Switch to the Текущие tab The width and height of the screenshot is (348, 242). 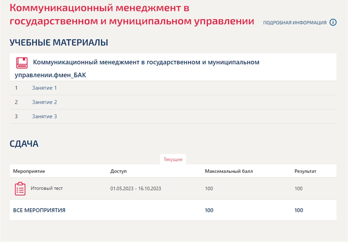(173, 159)
